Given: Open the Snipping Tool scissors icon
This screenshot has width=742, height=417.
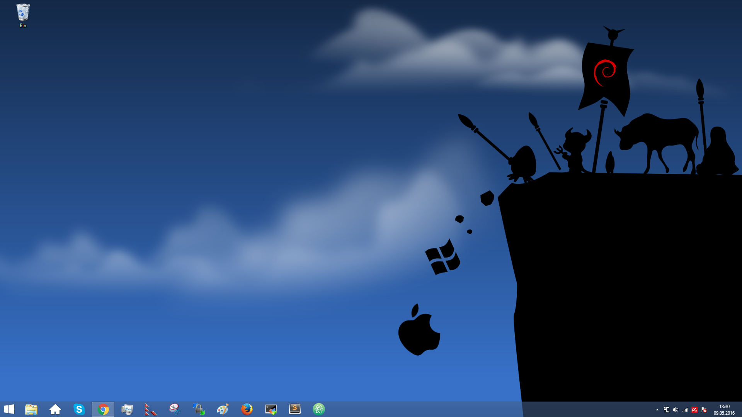Looking at the screenshot, I should [175, 409].
